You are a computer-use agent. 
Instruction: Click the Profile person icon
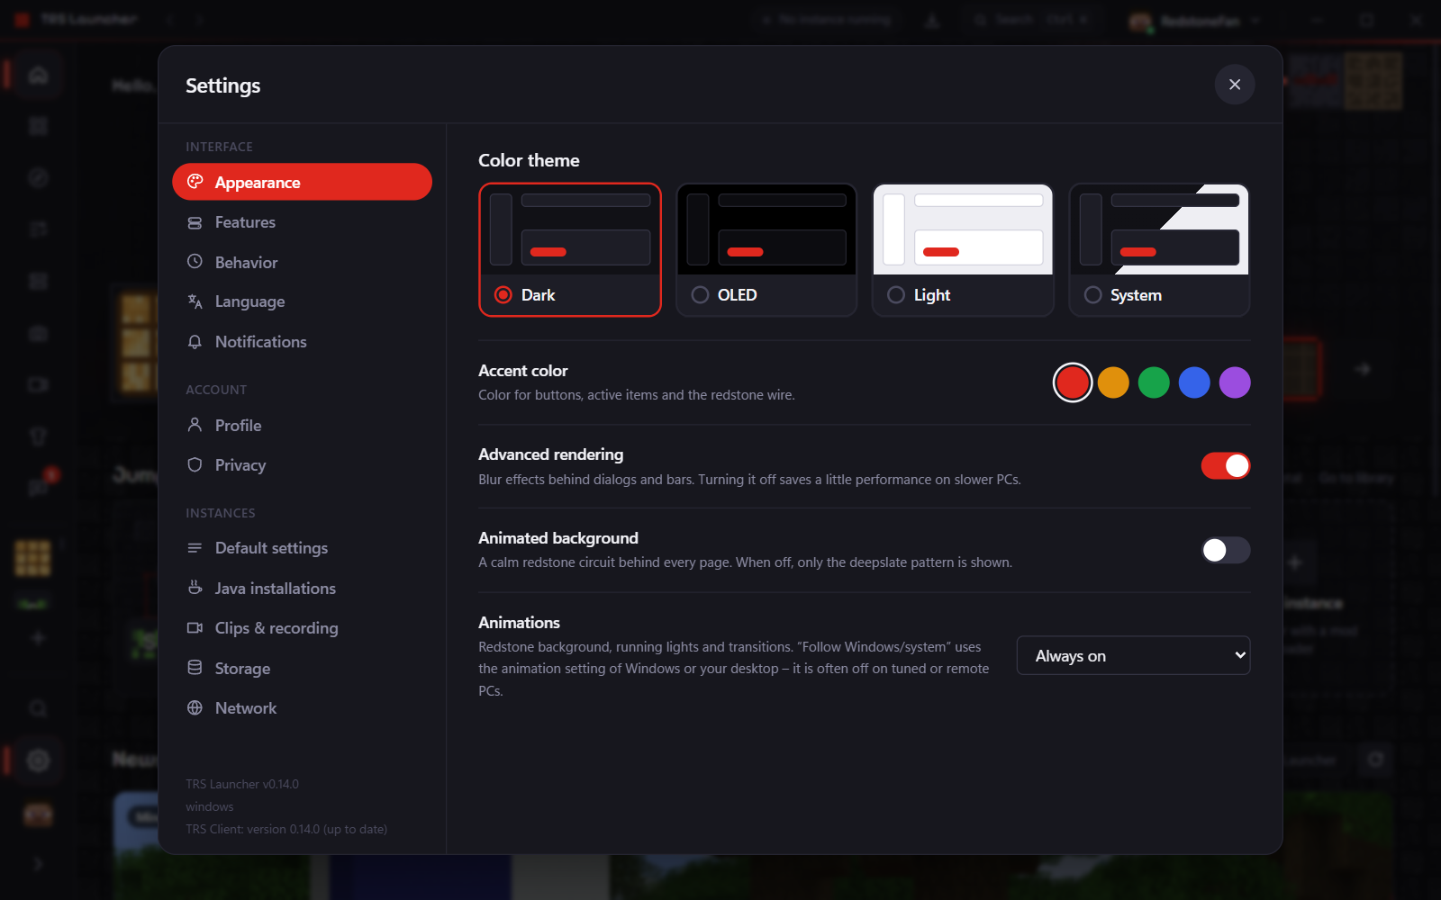point(195,425)
